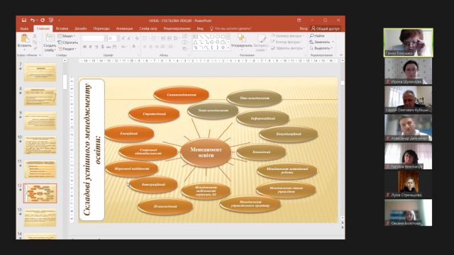Viewport: 454px width, 255px height.
Task: Toggle center text alignment
Action: click(150, 47)
